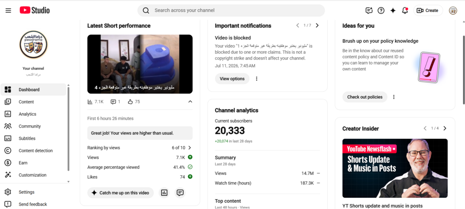Click the Send feedback exclamation icon

tap(8, 204)
